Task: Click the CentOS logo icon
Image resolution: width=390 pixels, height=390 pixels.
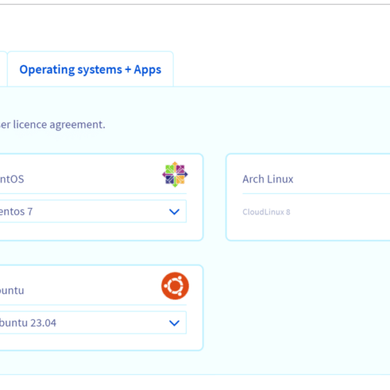Action: click(175, 175)
